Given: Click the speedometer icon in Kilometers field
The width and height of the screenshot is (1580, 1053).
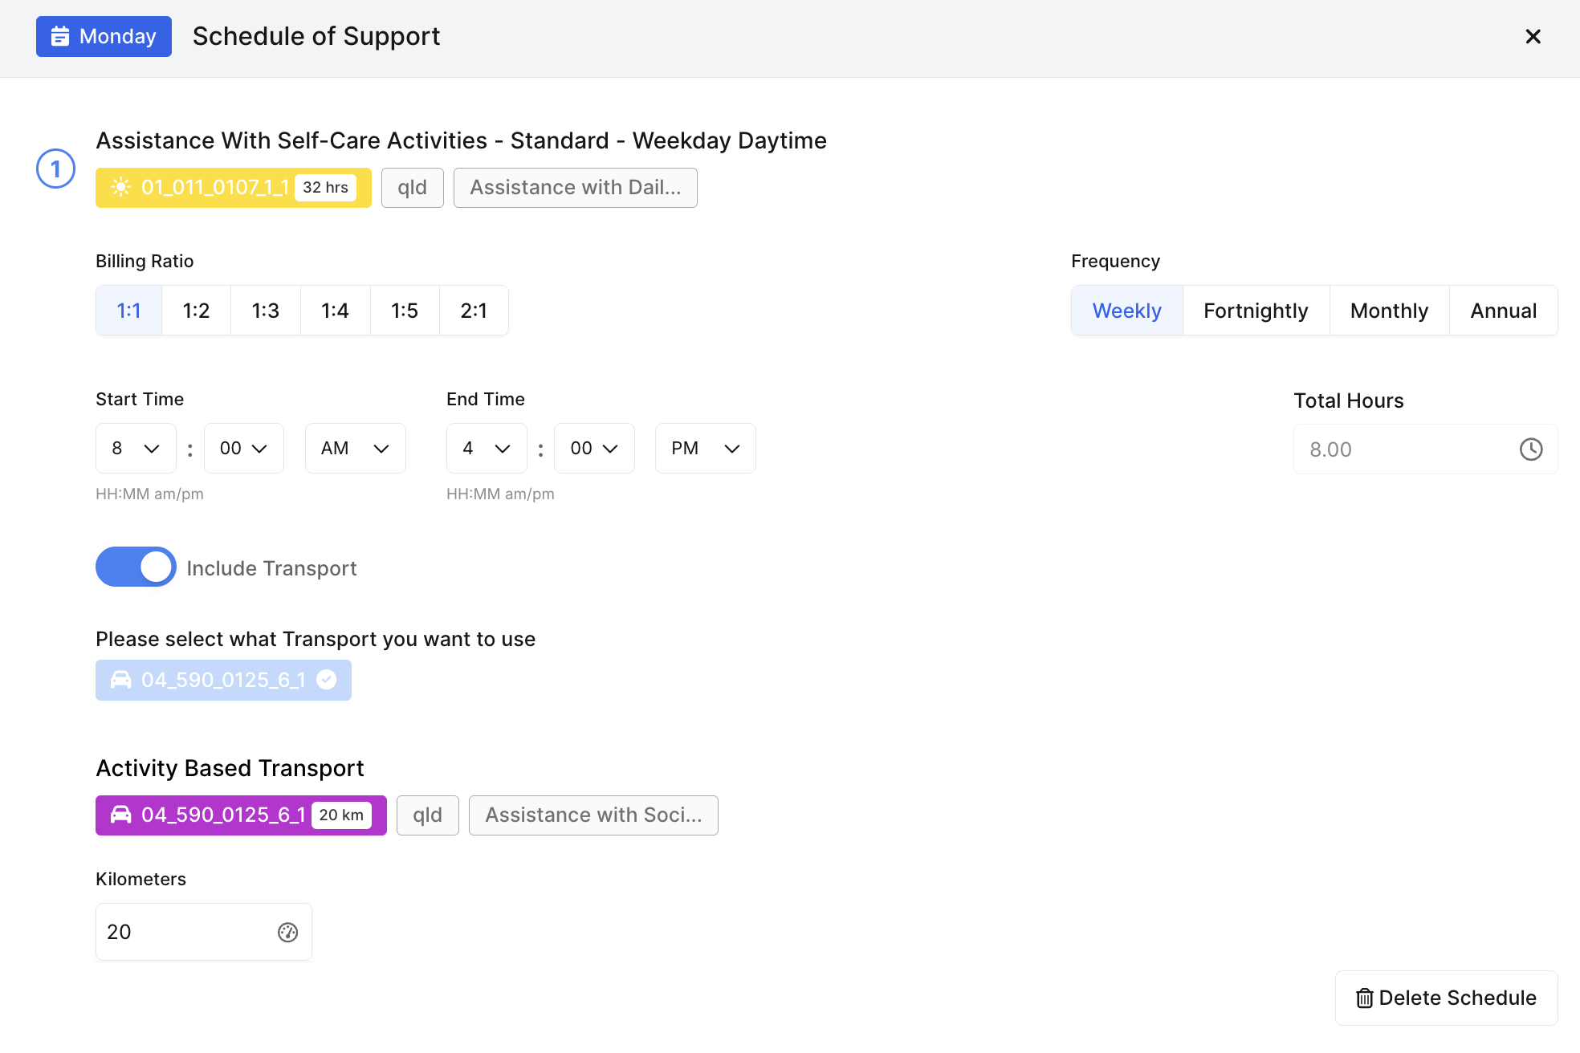Looking at the screenshot, I should click(287, 932).
